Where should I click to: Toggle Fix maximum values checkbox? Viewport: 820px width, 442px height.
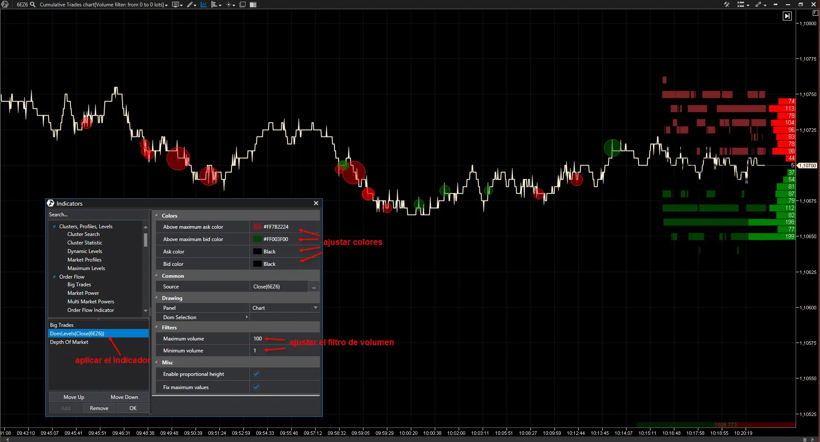pyautogui.click(x=256, y=387)
